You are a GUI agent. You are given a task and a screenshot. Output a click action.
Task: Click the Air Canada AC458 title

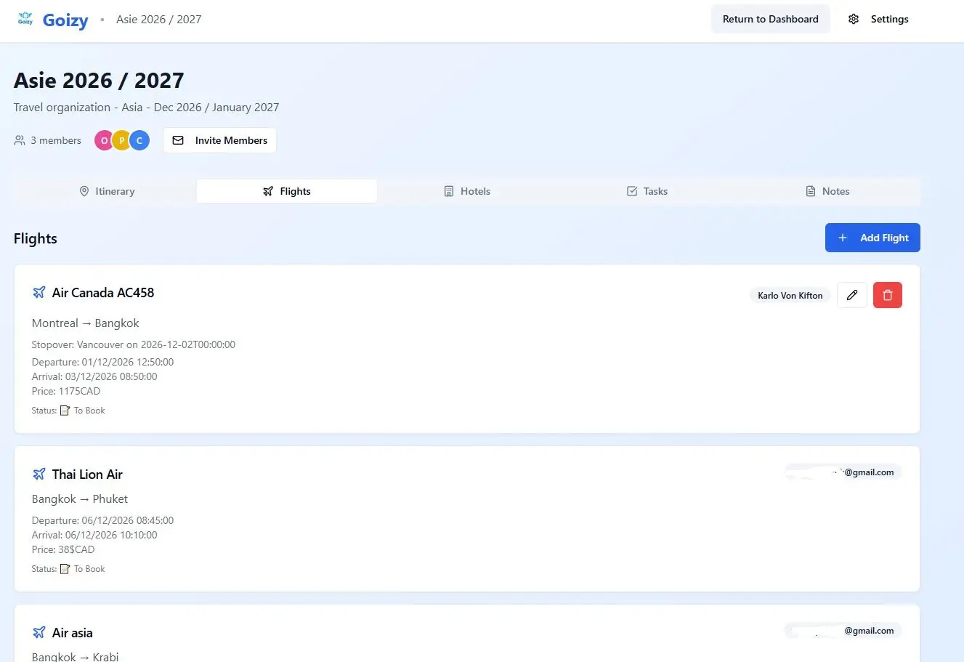point(103,293)
